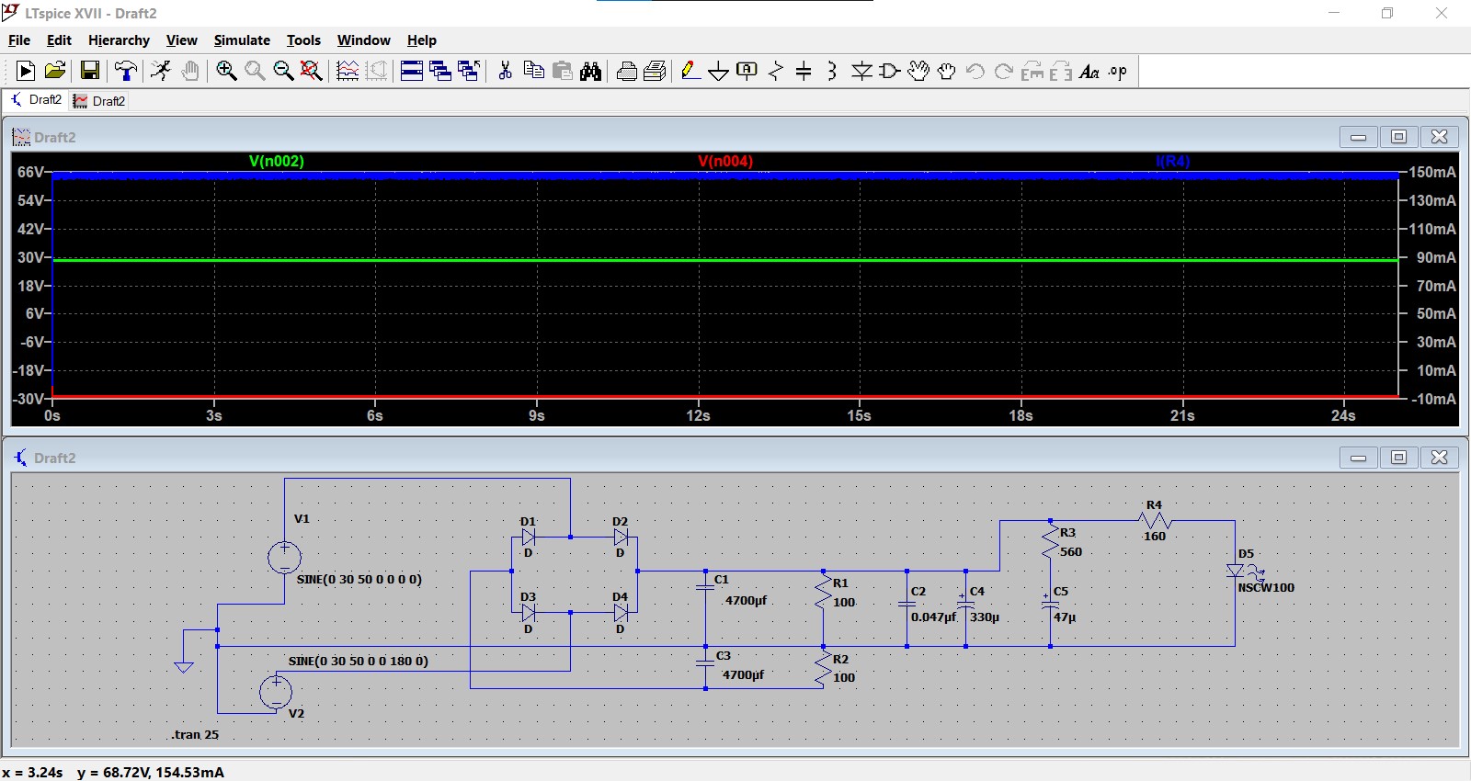
Task: Click the Undo arrow icon
Action: click(975, 71)
